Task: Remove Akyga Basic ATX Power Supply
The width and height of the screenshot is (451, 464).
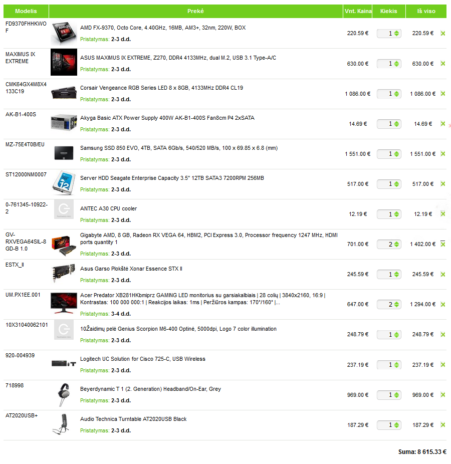Action: point(442,124)
